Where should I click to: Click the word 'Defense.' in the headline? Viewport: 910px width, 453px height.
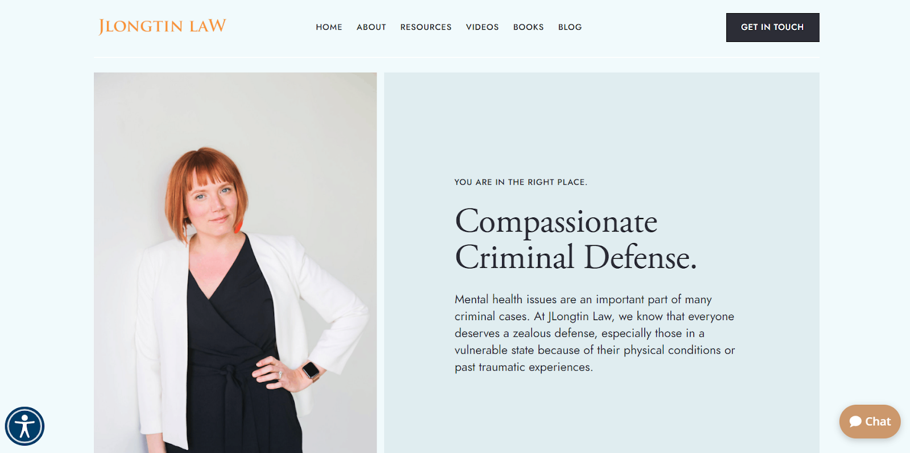coord(640,257)
